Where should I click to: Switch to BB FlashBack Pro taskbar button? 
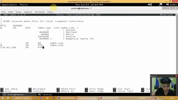coord(109,98)
